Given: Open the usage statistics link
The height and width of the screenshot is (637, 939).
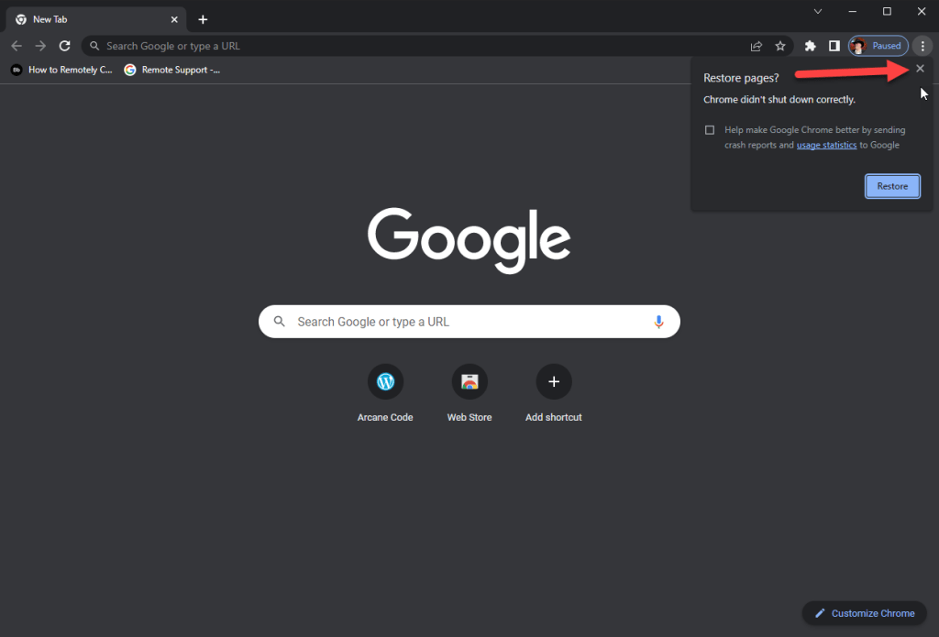Looking at the screenshot, I should coord(826,145).
